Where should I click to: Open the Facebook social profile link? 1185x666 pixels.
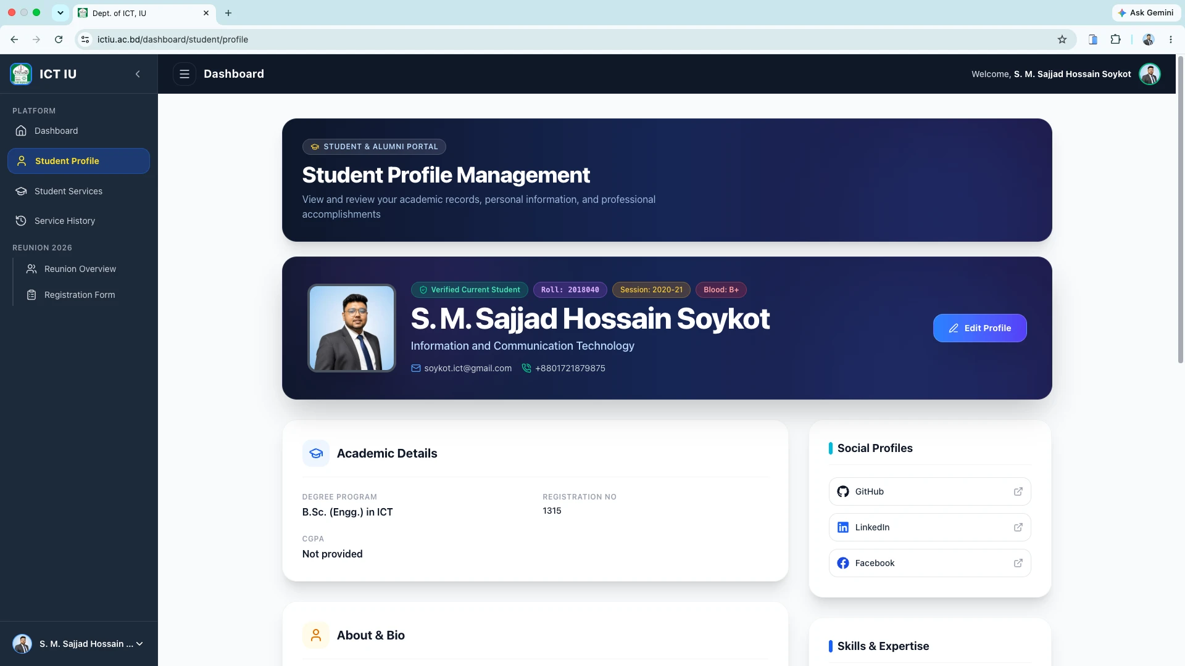tap(929, 563)
